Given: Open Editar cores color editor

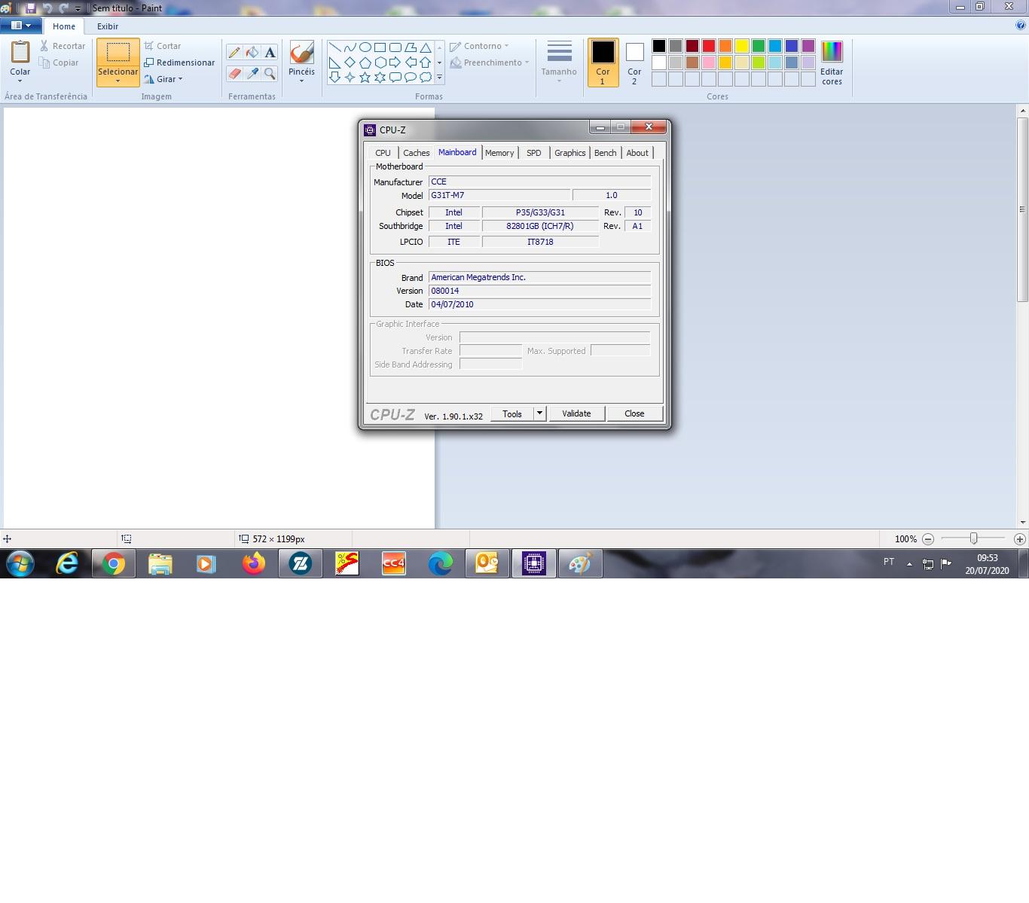Looking at the screenshot, I should (832, 63).
